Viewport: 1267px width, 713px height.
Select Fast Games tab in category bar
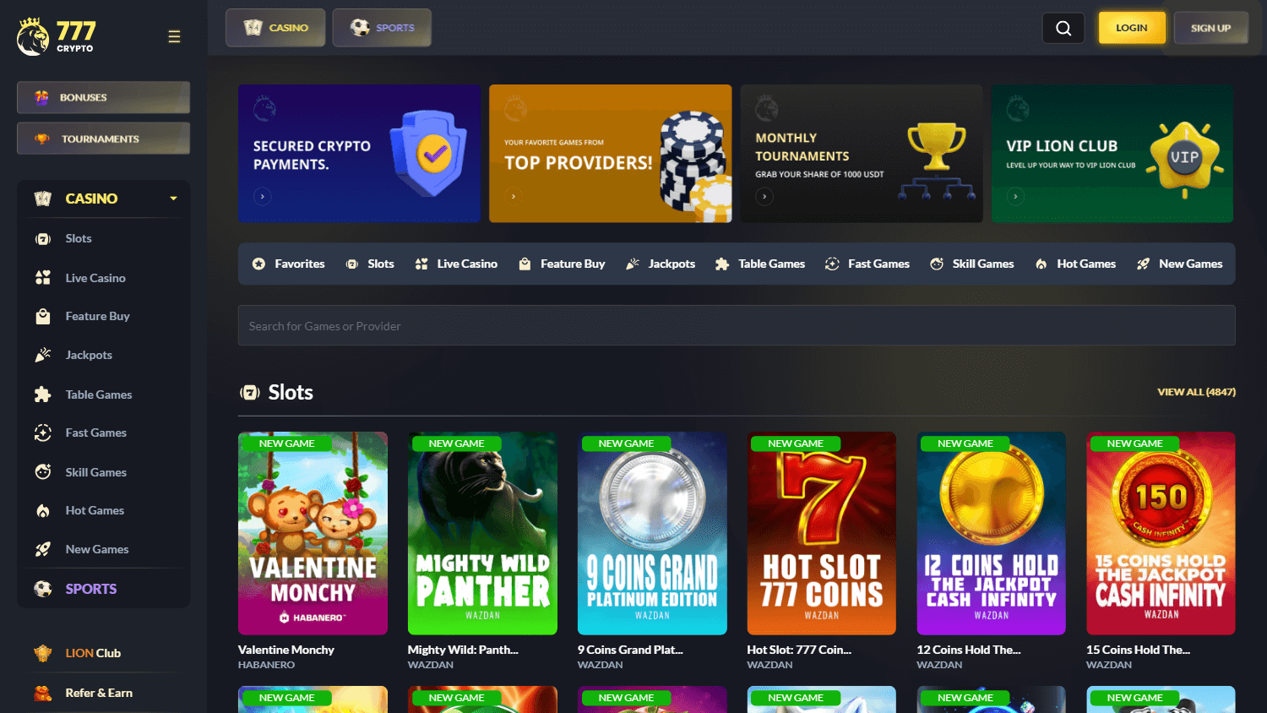tap(867, 264)
